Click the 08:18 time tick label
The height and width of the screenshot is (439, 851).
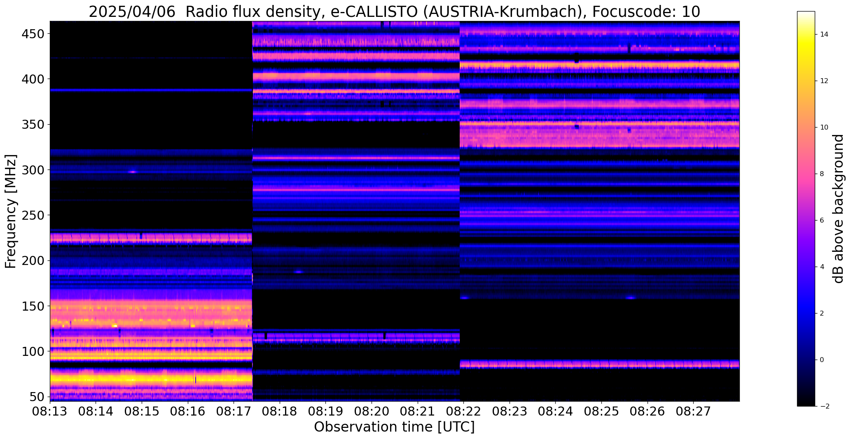coord(280,411)
